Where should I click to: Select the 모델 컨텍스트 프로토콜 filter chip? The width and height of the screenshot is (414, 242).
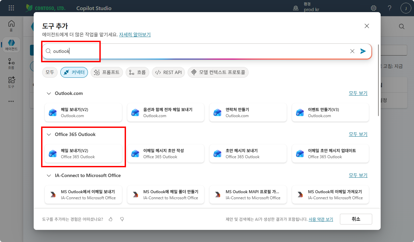218,72
